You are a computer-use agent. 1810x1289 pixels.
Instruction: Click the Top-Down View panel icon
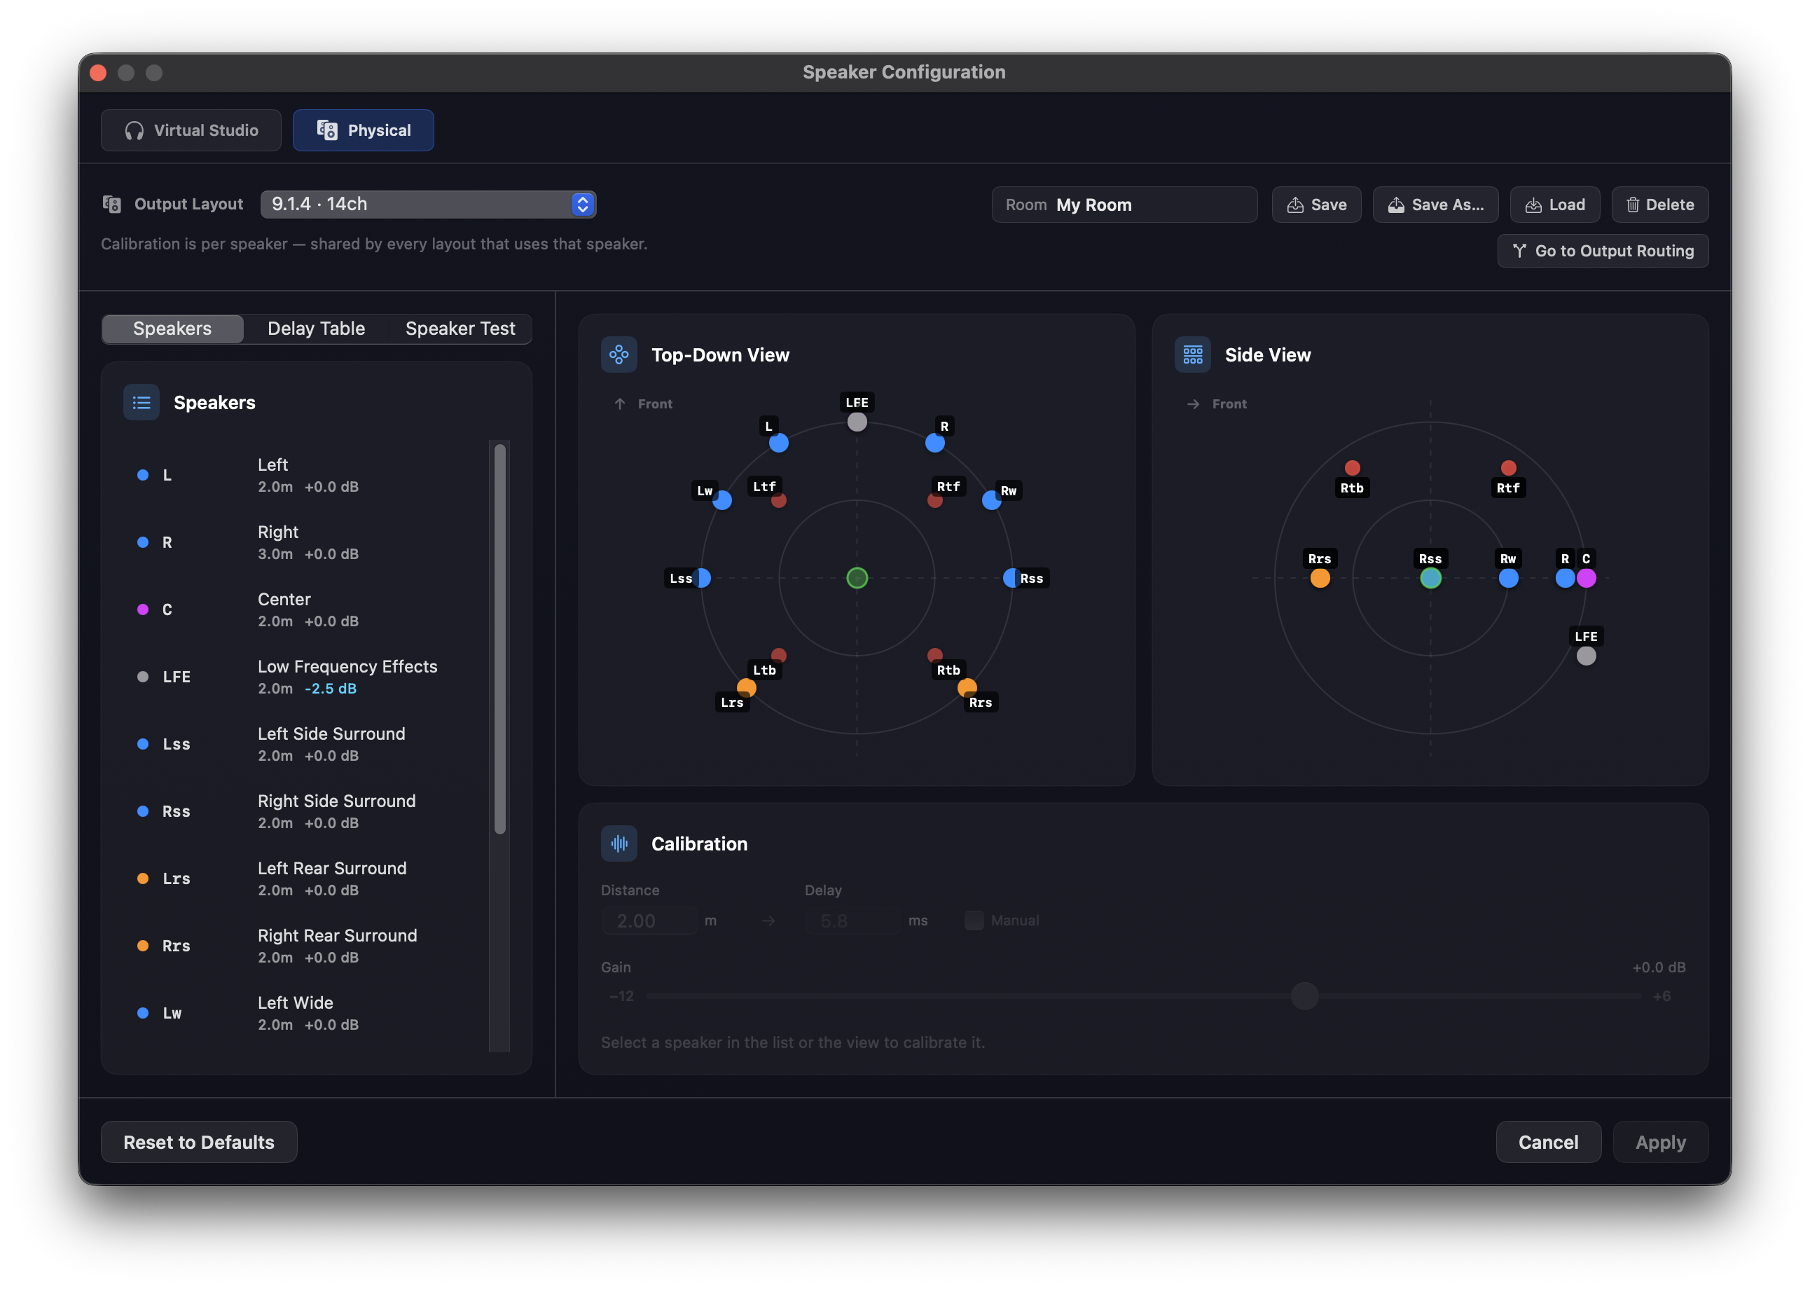click(x=619, y=354)
